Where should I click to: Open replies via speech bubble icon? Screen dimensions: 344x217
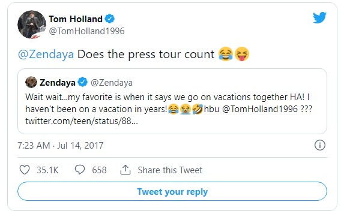(x=80, y=170)
